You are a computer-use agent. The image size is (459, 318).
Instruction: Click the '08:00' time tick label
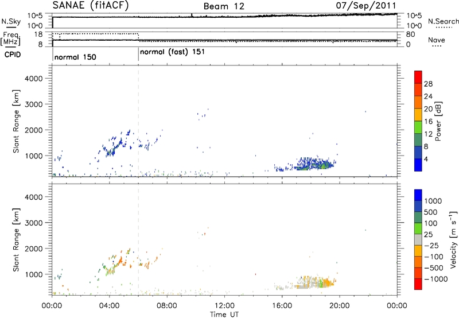pyautogui.click(x=167, y=306)
